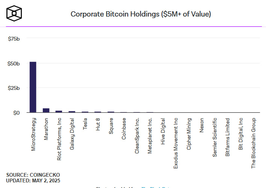The image size is (266, 188).
Task: Click the Hive Digital axis label
Action: point(163,131)
